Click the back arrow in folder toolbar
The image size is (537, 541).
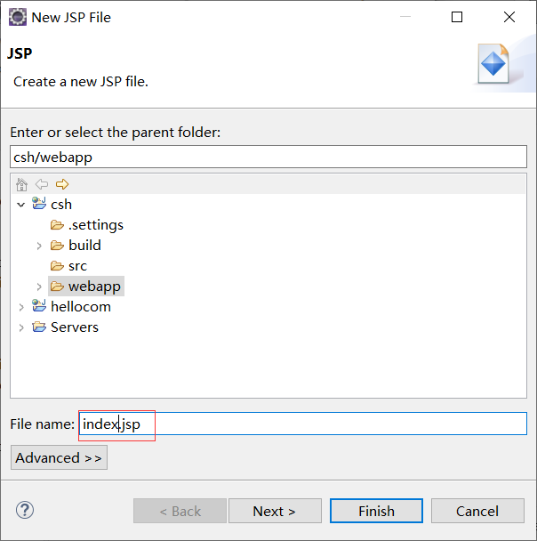click(42, 184)
